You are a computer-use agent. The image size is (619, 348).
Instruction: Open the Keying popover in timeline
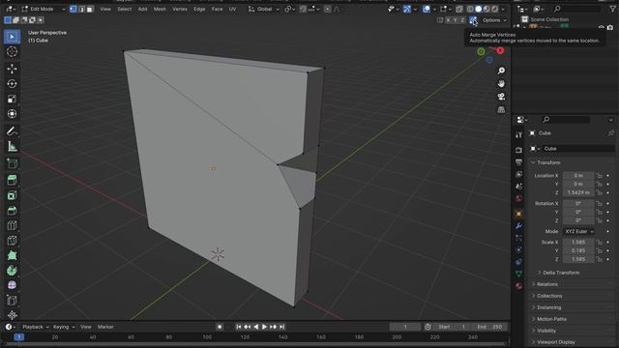[64, 327]
